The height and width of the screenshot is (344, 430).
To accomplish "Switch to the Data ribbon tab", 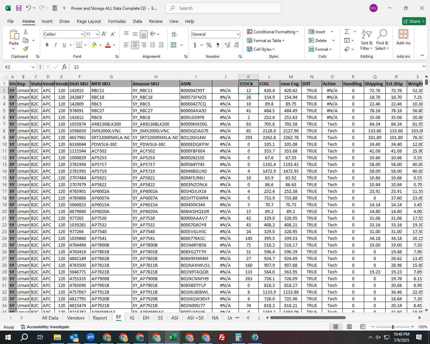I will (x=137, y=21).
